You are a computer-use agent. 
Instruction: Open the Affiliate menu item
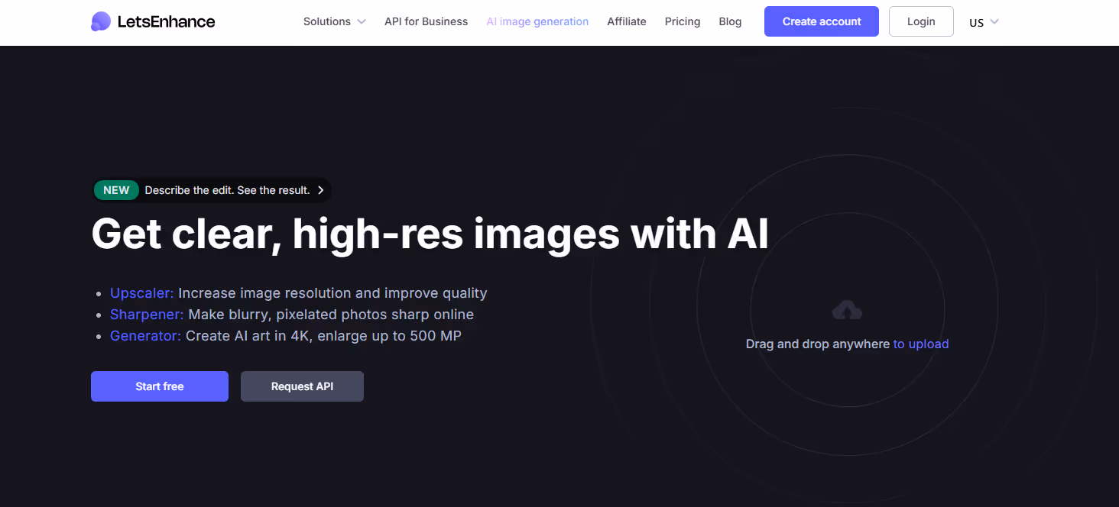click(x=627, y=21)
